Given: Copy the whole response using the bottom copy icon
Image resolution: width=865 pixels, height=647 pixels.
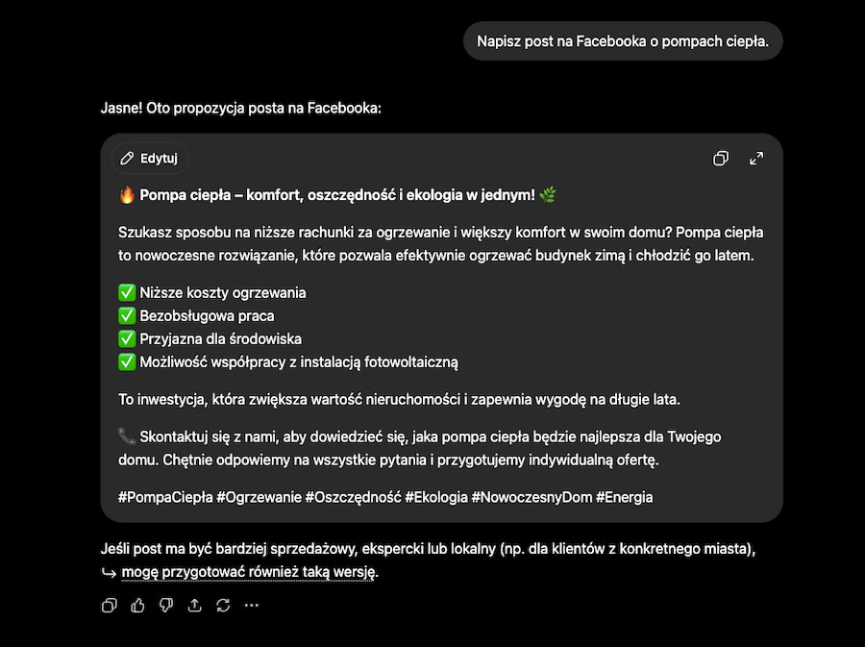Looking at the screenshot, I should pos(110,605).
